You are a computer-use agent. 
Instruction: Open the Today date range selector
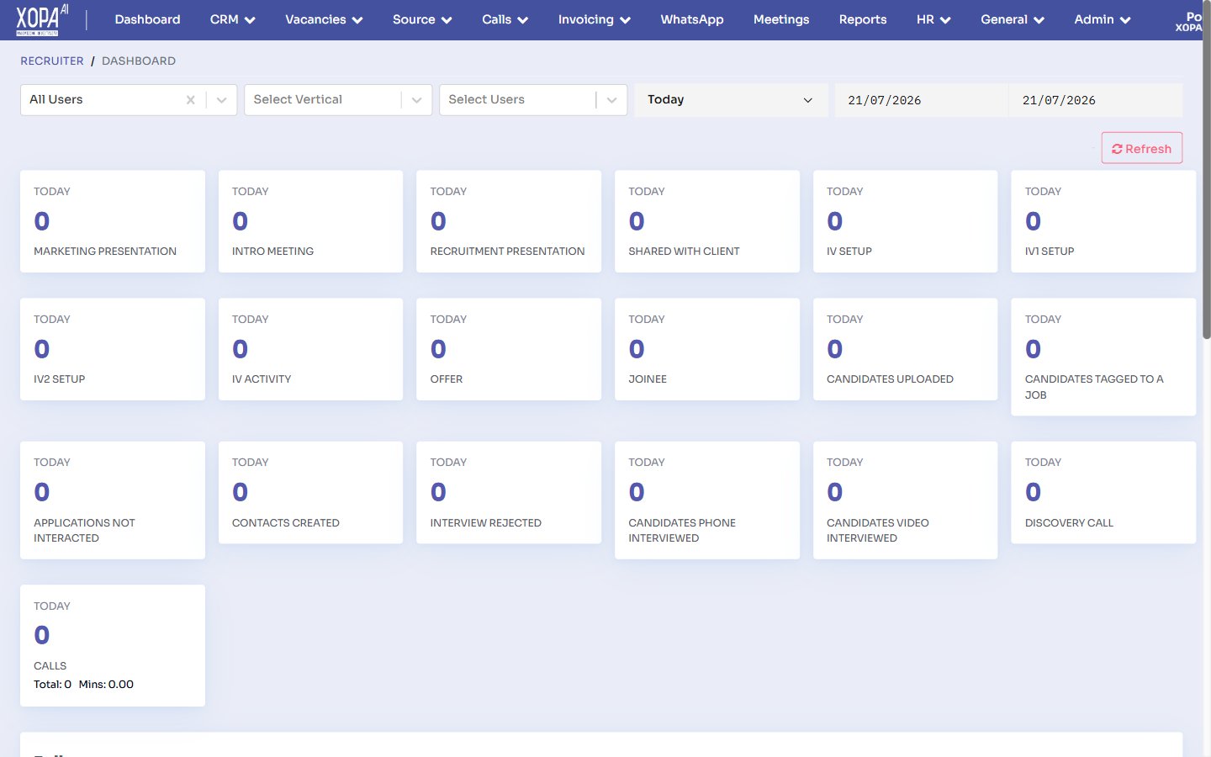(731, 100)
